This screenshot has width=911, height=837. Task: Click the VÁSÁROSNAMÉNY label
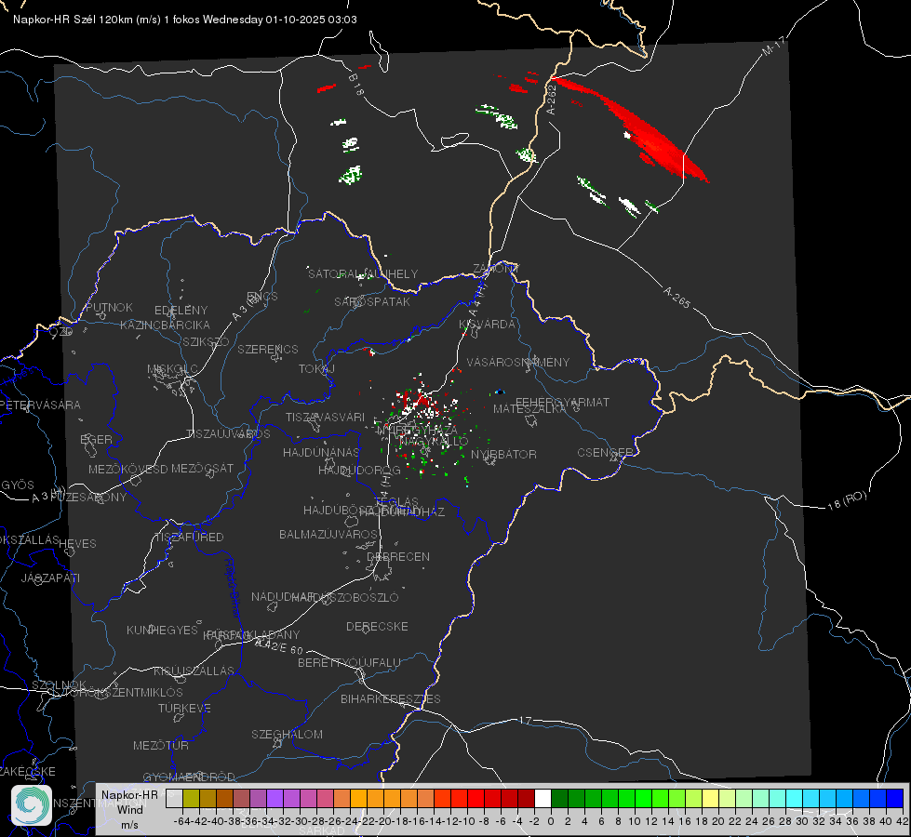(x=517, y=363)
